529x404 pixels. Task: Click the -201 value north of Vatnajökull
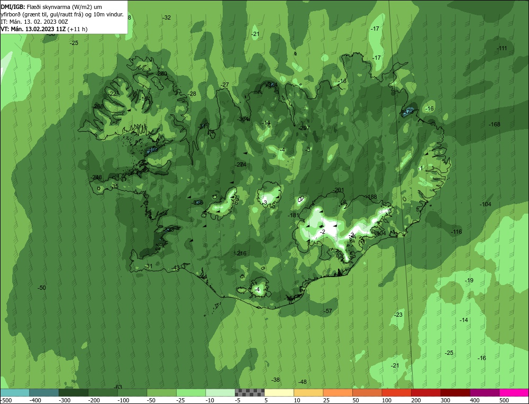click(x=339, y=190)
